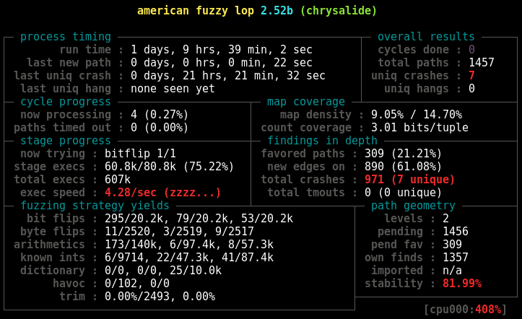Click red stability value 81.99%
The image size is (522, 319).
462,283
